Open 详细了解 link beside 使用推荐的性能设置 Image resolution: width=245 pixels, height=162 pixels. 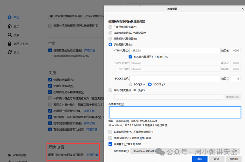coord(90,50)
